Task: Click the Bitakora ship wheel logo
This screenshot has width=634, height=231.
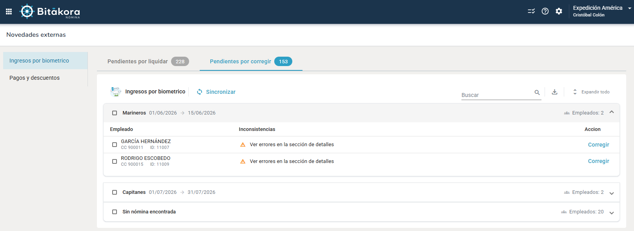Action: 27,11
